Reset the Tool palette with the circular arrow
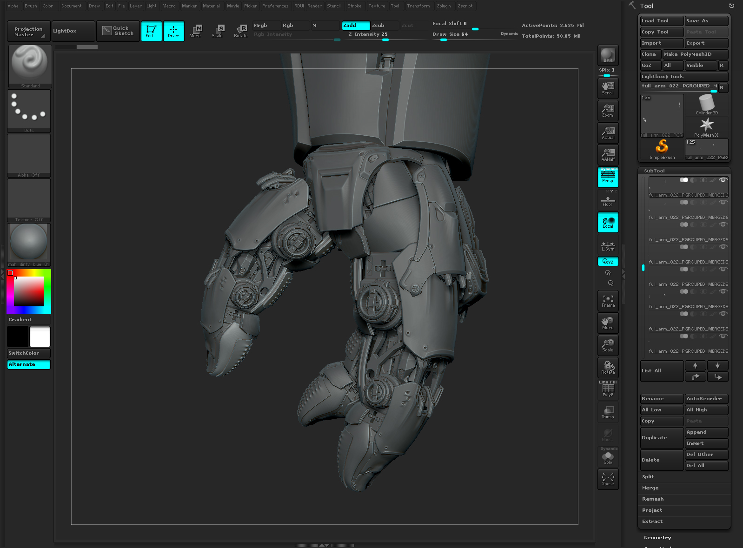The width and height of the screenshot is (743, 548). pyautogui.click(x=731, y=6)
